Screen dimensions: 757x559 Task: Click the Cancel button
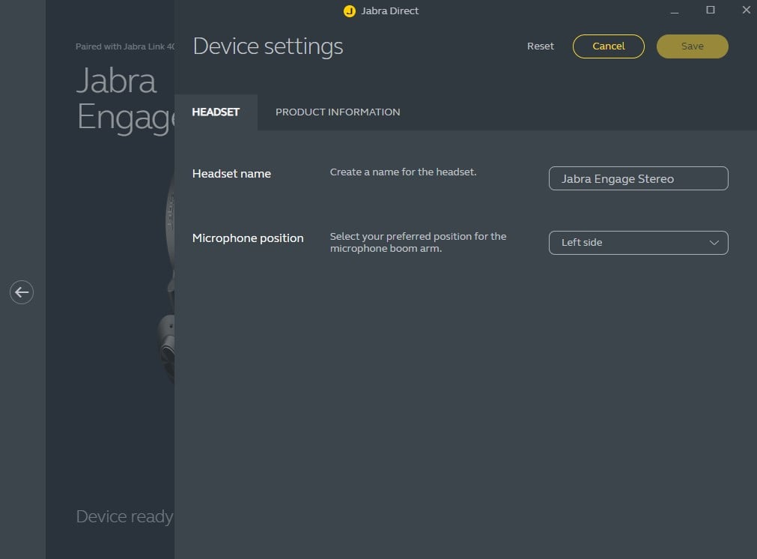pyautogui.click(x=608, y=46)
